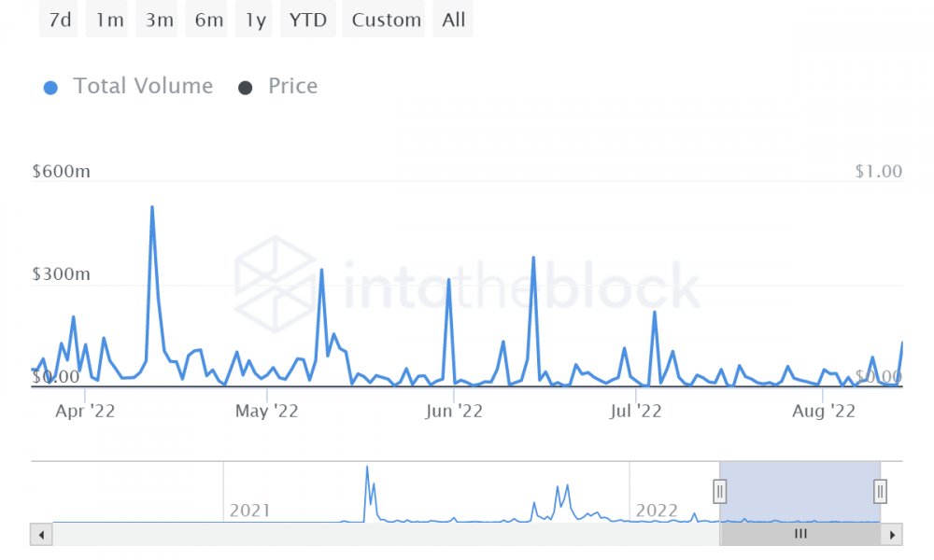The image size is (934, 560).
Task: Click the mid-June volume spike
Action: coord(533,258)
